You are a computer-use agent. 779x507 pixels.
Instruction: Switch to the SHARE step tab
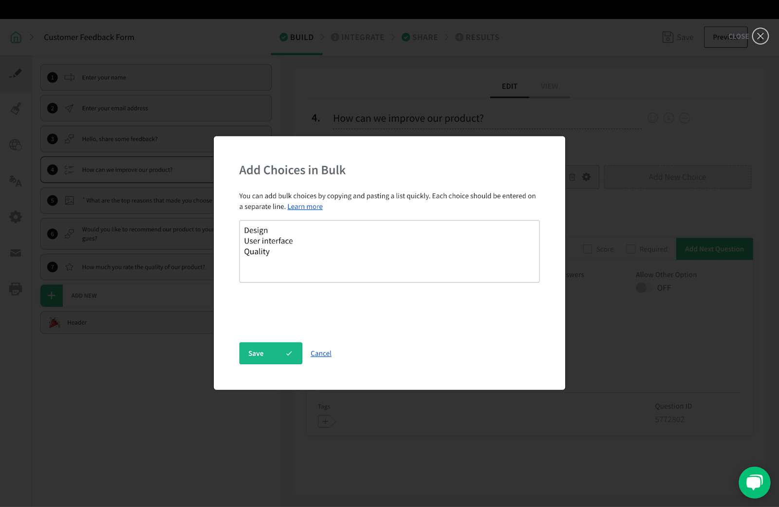point(420,38)
